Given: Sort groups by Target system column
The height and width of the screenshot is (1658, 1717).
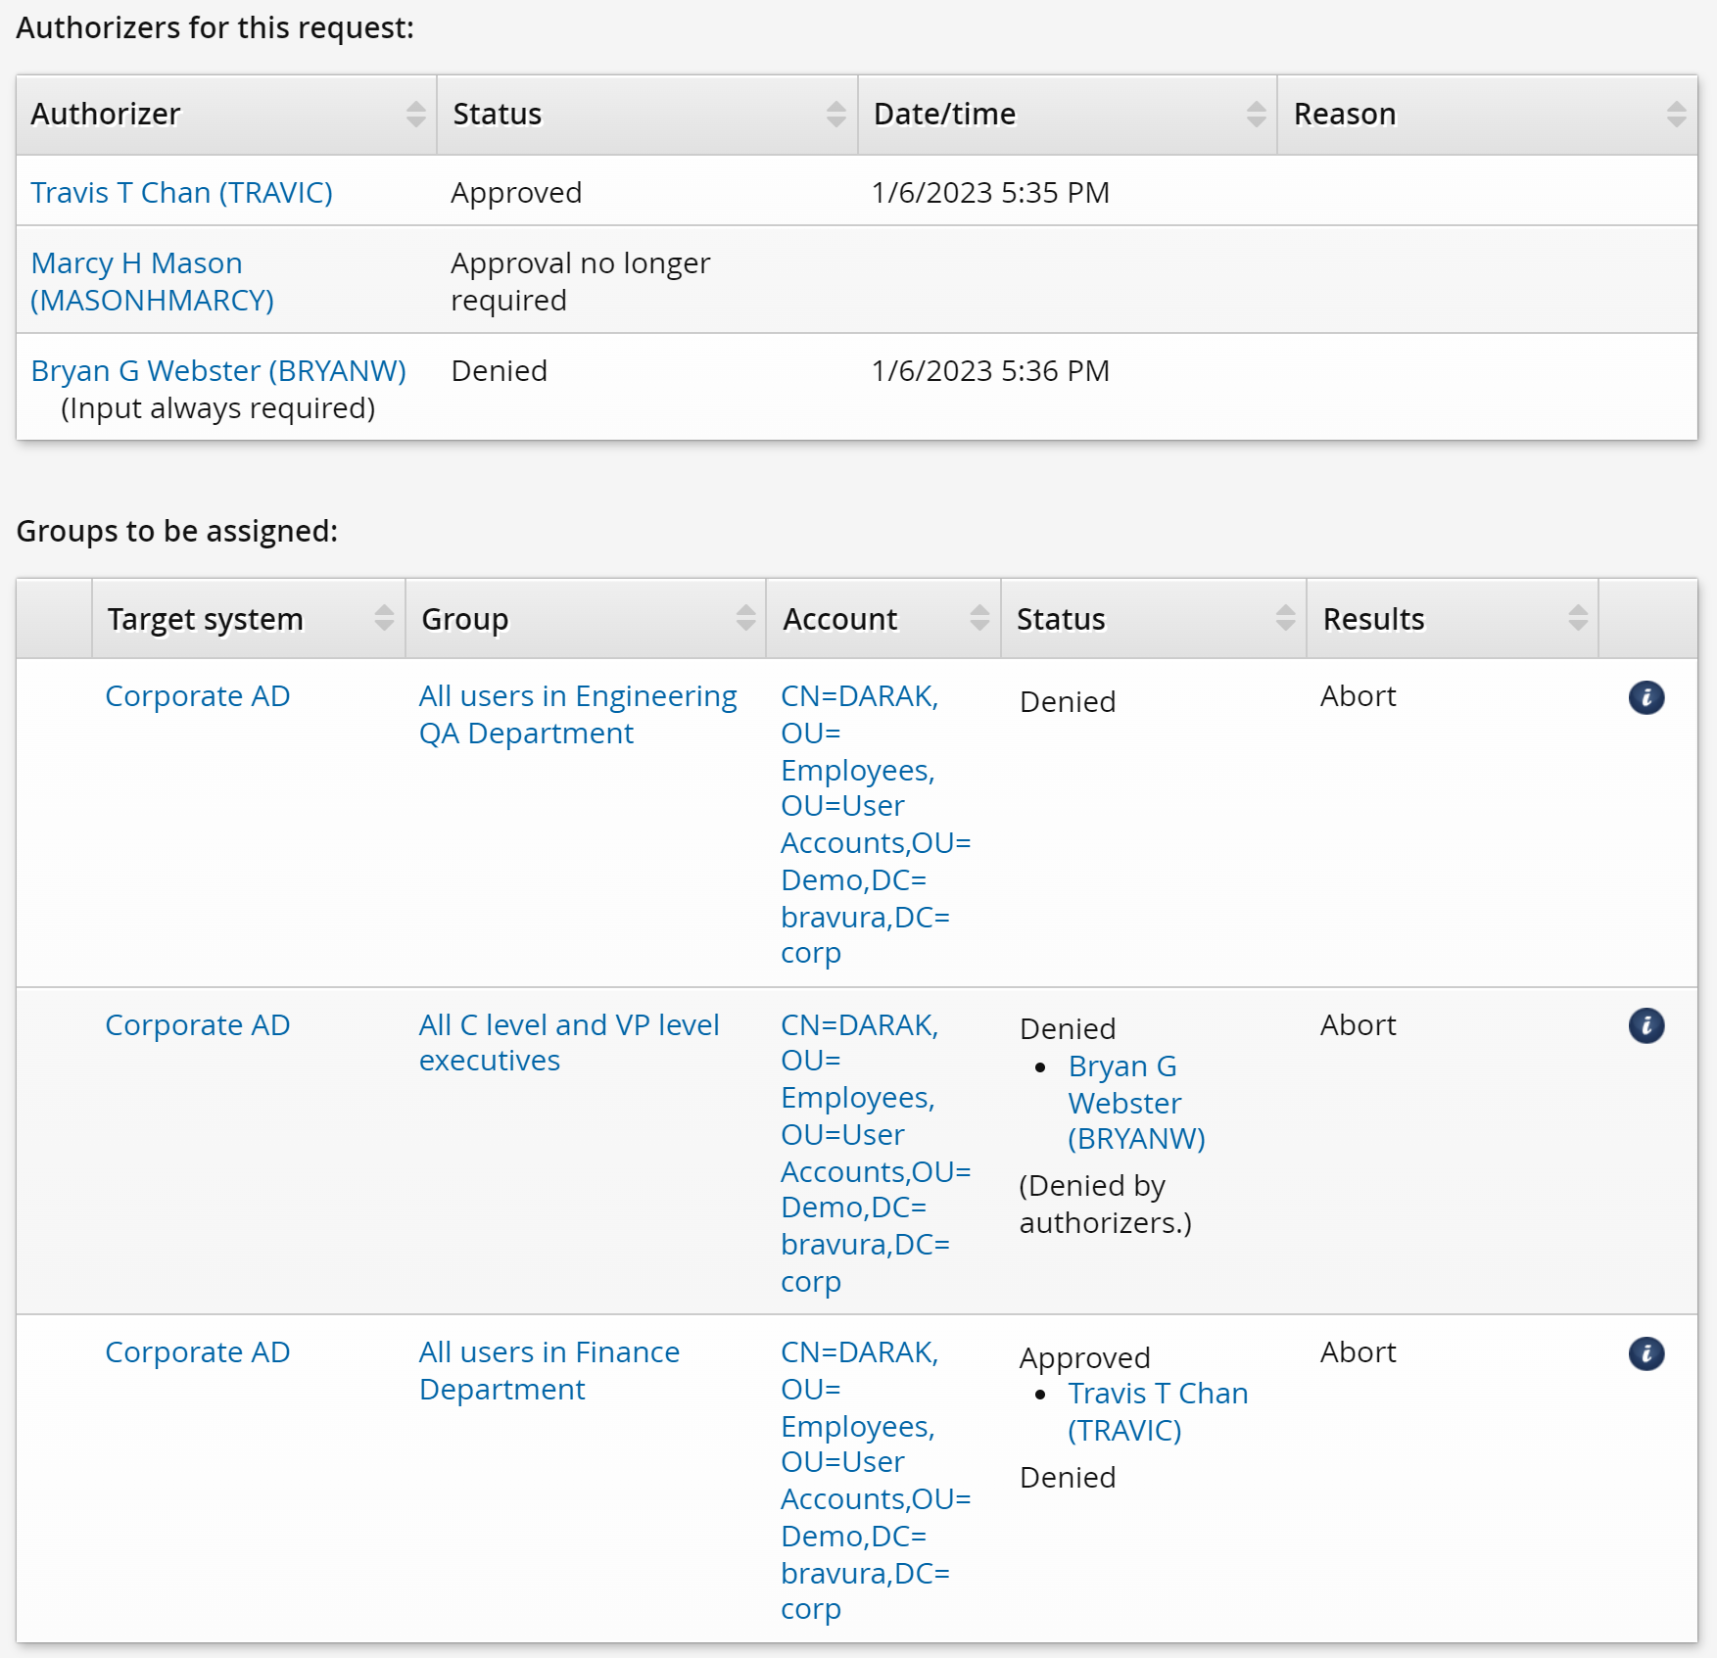Looking at the screenshot, I should click(x=384, y=618).
